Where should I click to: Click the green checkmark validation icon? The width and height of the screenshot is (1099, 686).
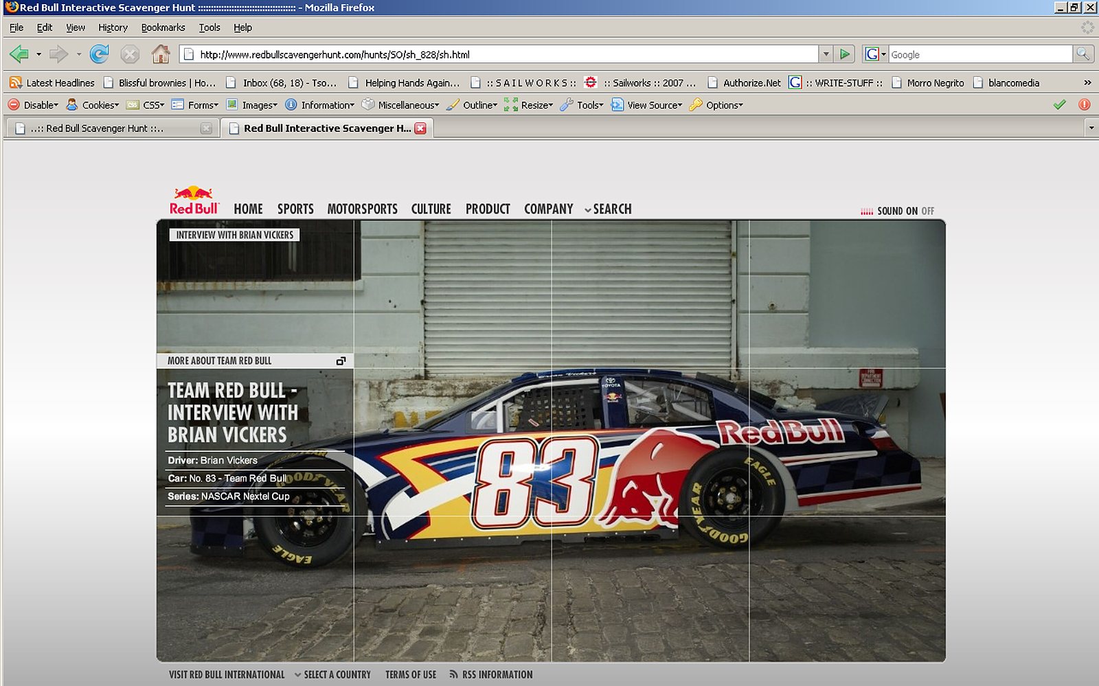tap(1060, 104)
